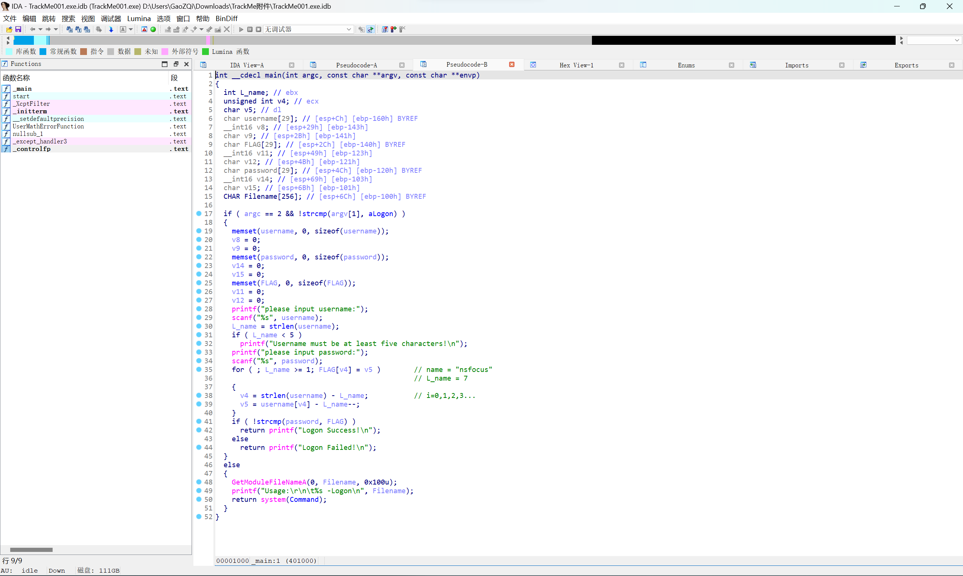Click the pause process icon
Viewport: 963px width, 576px height.
coord(250,29)
